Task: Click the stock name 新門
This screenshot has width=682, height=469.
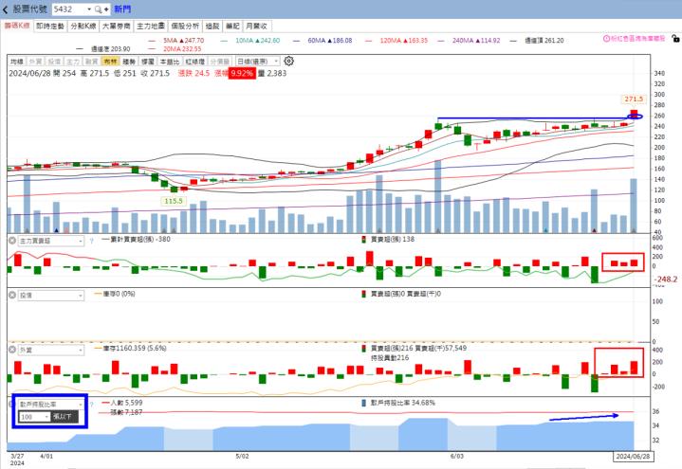Action: tap(122, 9)
